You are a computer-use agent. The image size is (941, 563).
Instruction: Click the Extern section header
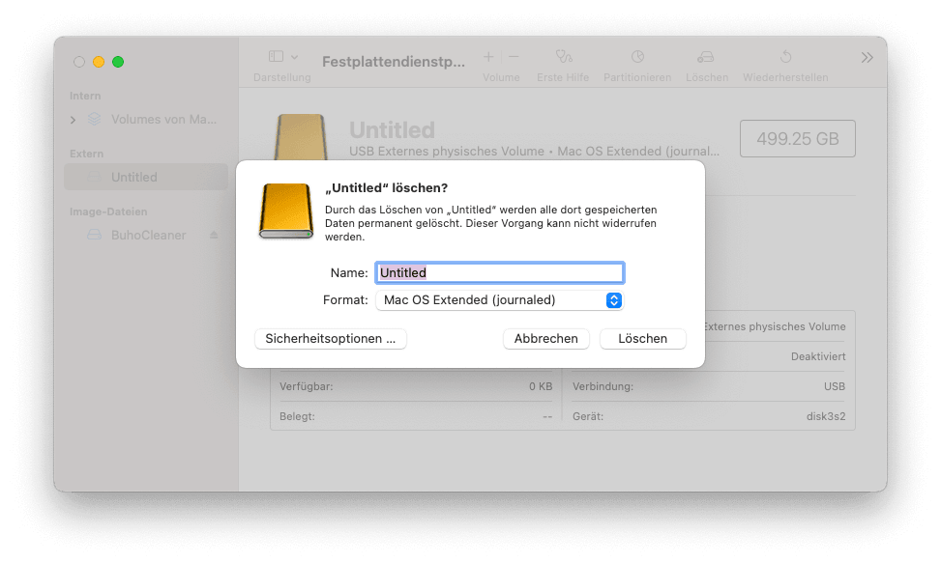86,154
